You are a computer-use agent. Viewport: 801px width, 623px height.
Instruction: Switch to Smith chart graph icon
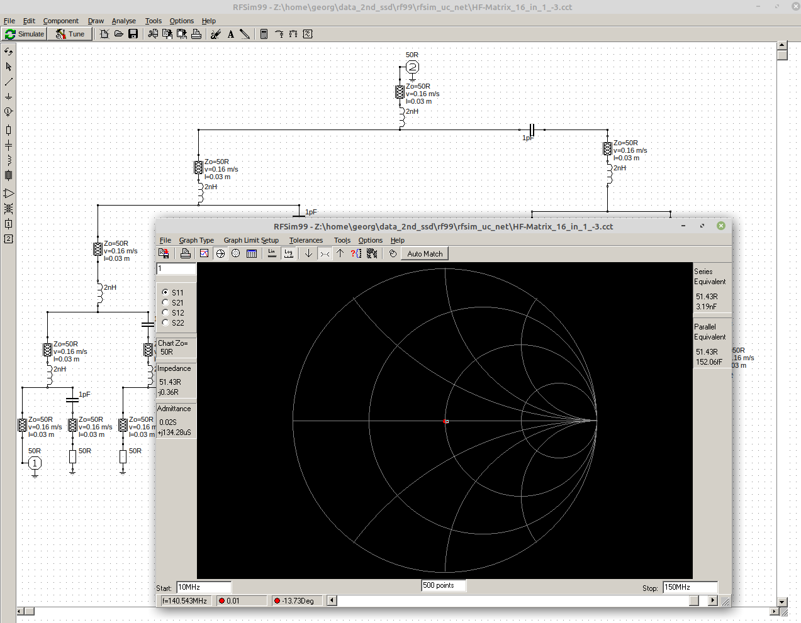[220, 253]
